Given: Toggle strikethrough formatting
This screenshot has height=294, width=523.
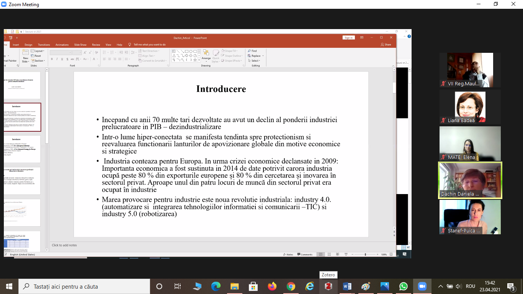Looking at the screenshot, I should pyautogui.click(x=72, y=59).
